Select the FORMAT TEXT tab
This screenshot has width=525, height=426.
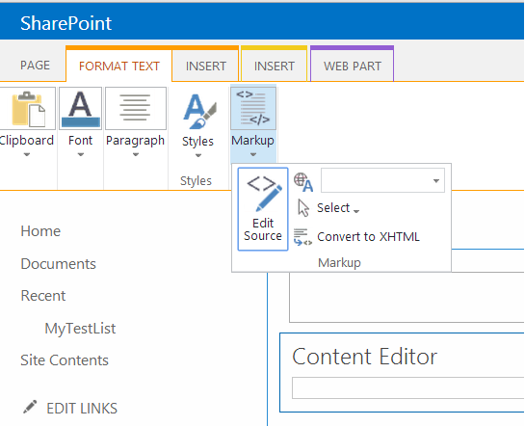click(x=119, y=66)
